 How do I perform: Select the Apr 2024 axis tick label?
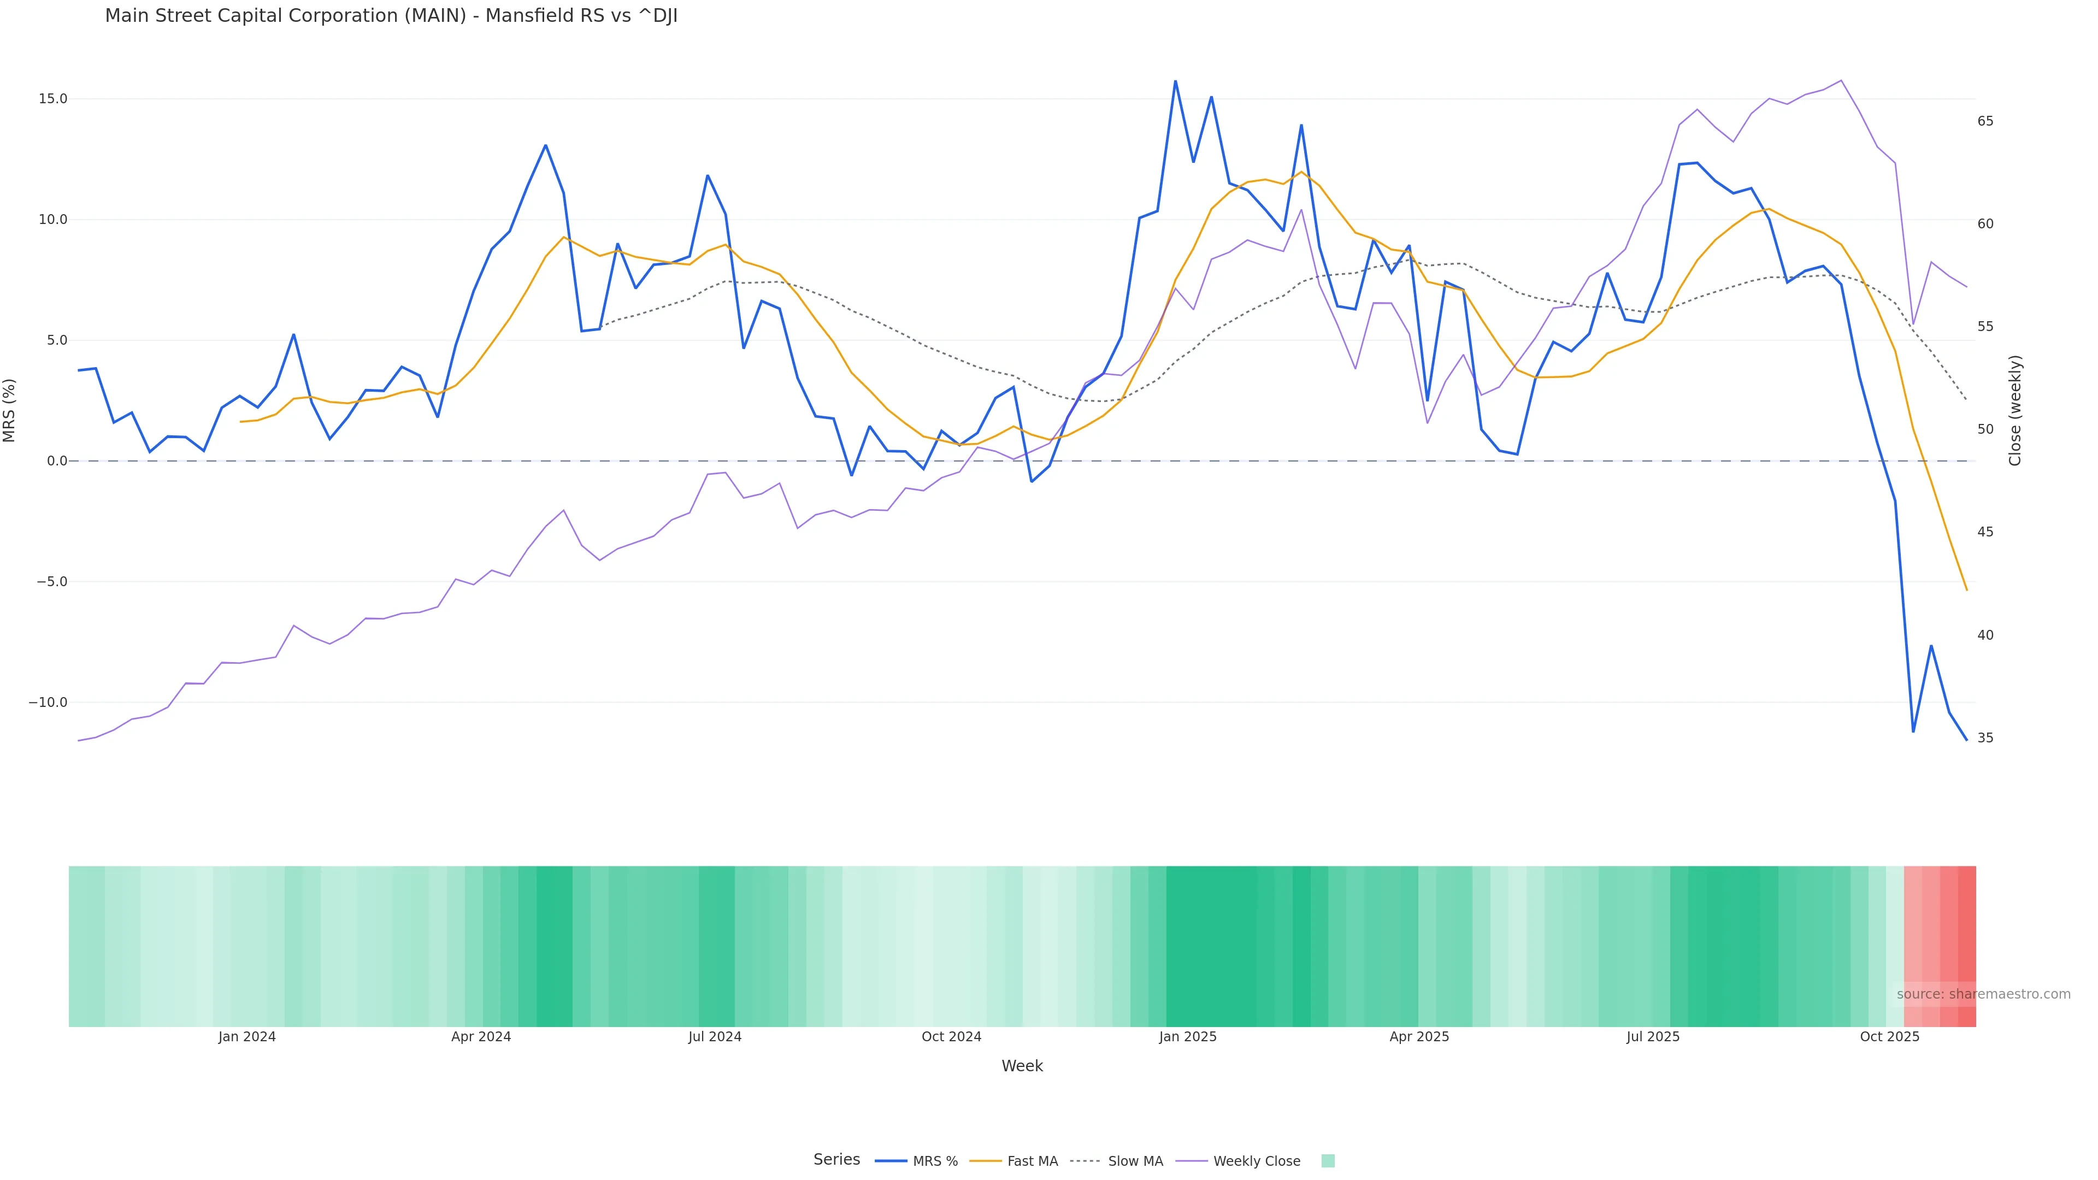coord(481,1037)
